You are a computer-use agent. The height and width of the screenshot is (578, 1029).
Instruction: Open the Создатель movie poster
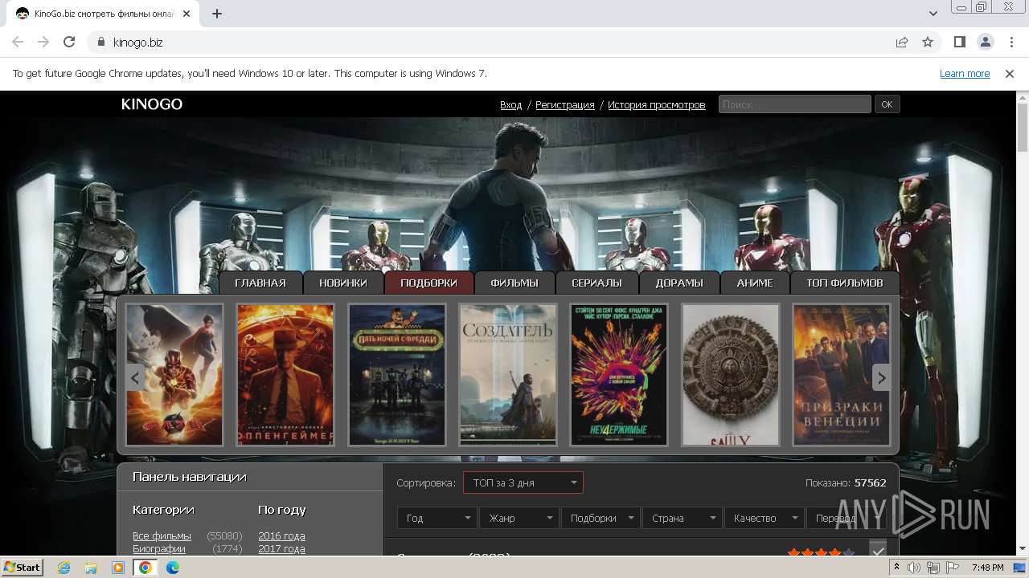pos(508,375)
